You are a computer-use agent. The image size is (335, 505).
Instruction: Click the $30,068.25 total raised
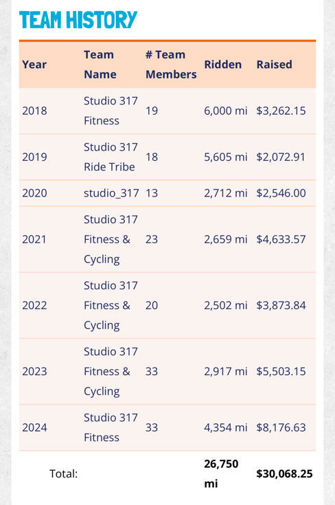click(284, 474)
